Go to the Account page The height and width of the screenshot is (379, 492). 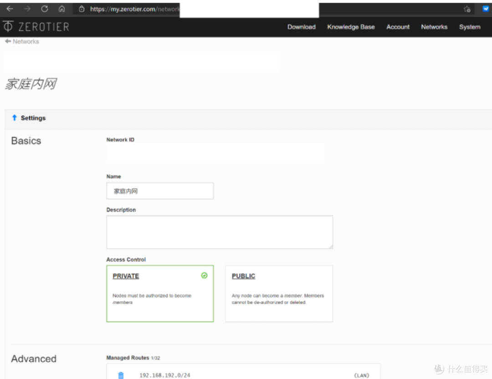tap(398, 27)
